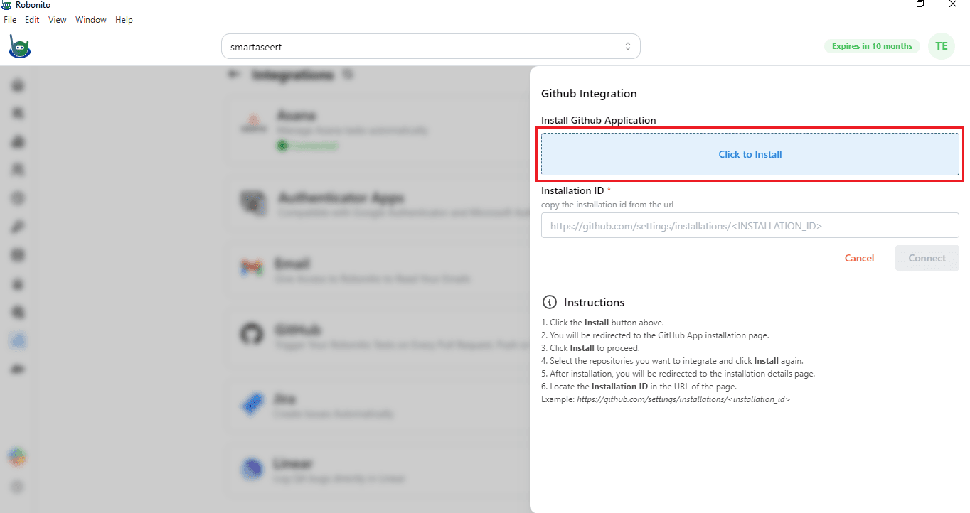Cancel the Github integration setup
The height and width of the screenshot is (513, 970).
tap(859, 258)
